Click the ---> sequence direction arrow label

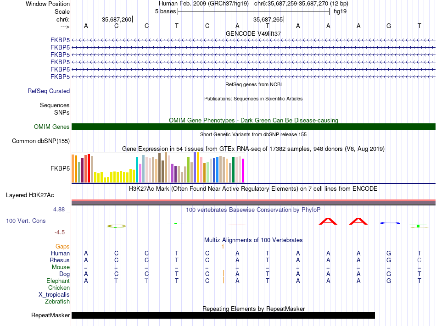(65, 27)
